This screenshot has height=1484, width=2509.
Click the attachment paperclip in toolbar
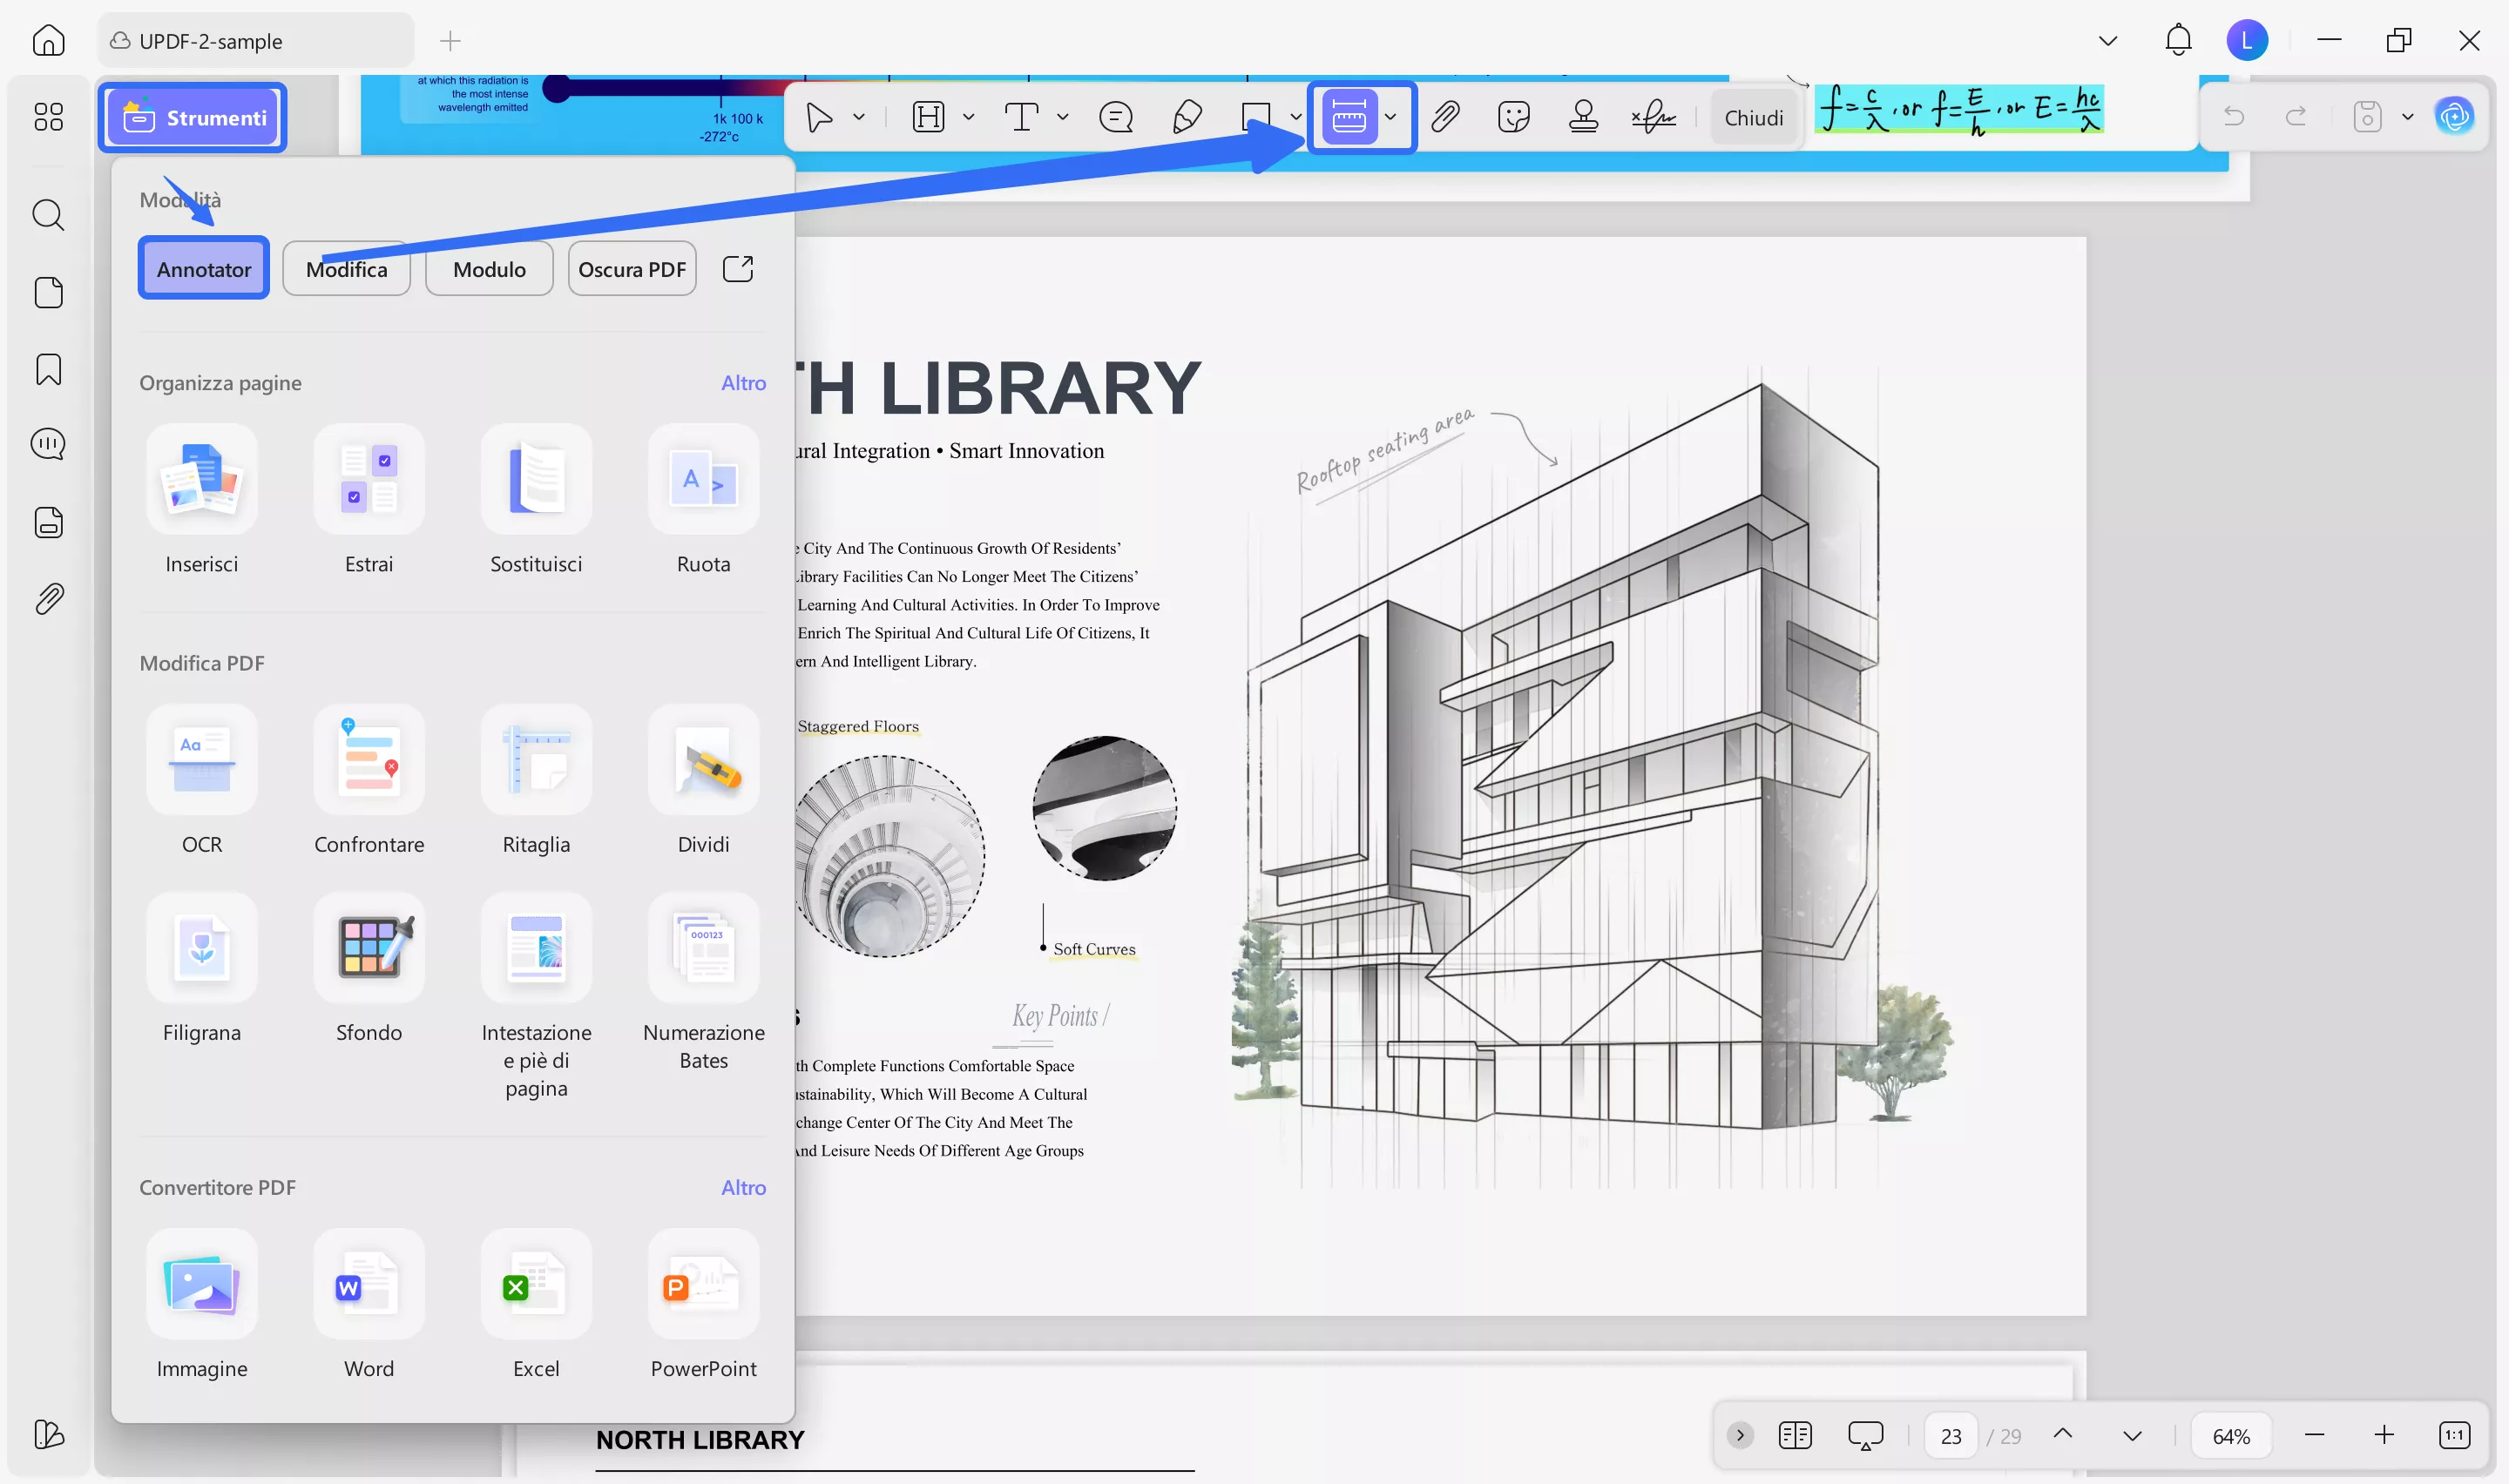coord(1445,117)
